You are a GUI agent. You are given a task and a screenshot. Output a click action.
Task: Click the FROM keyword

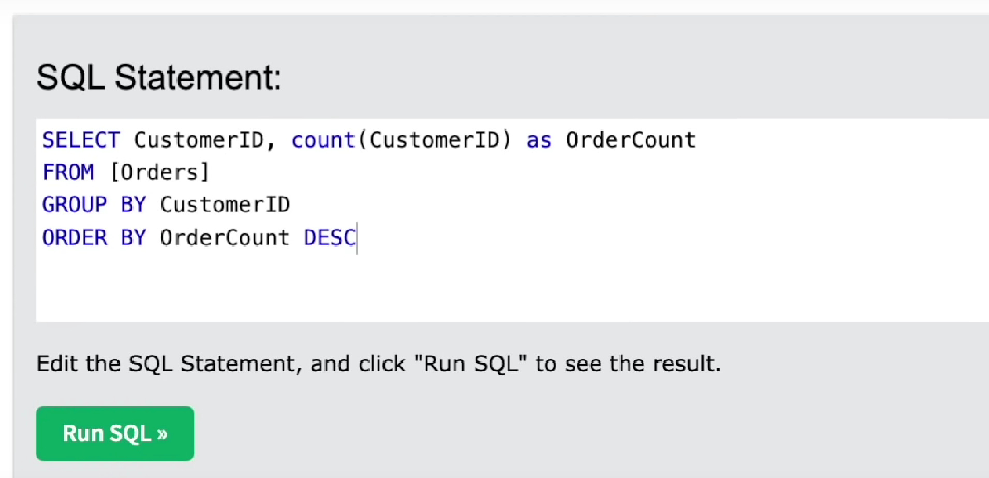tap(68, 171)
